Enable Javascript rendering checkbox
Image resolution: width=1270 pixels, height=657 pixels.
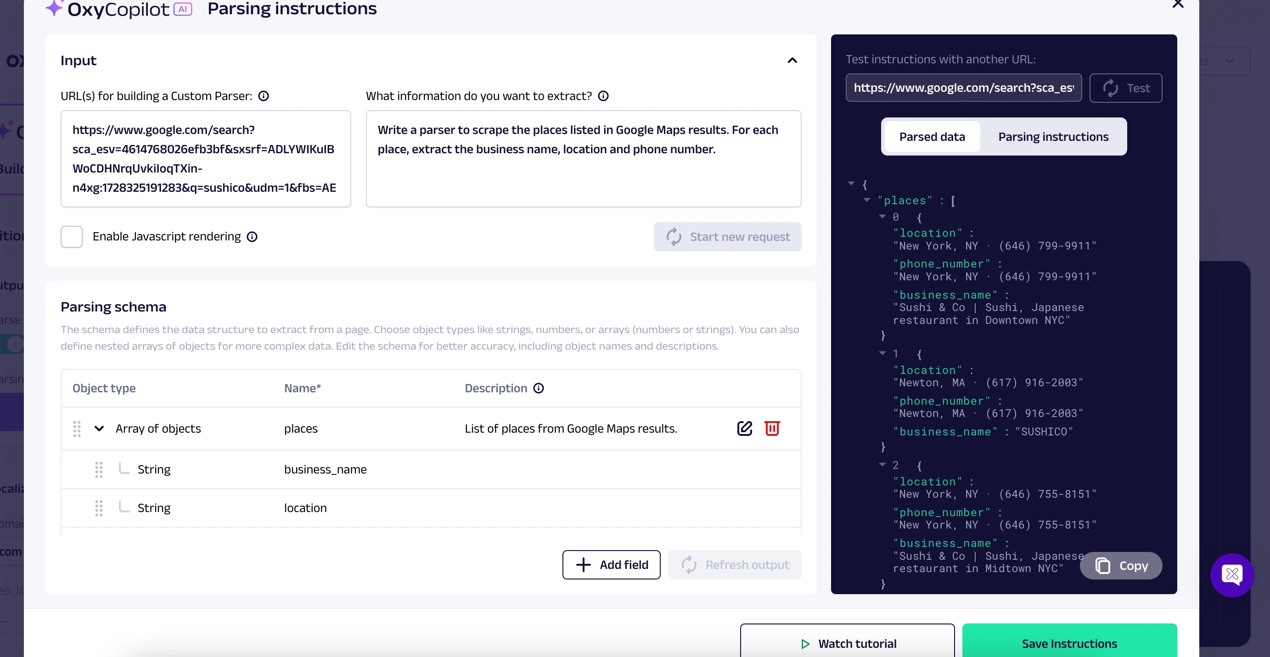72,236
